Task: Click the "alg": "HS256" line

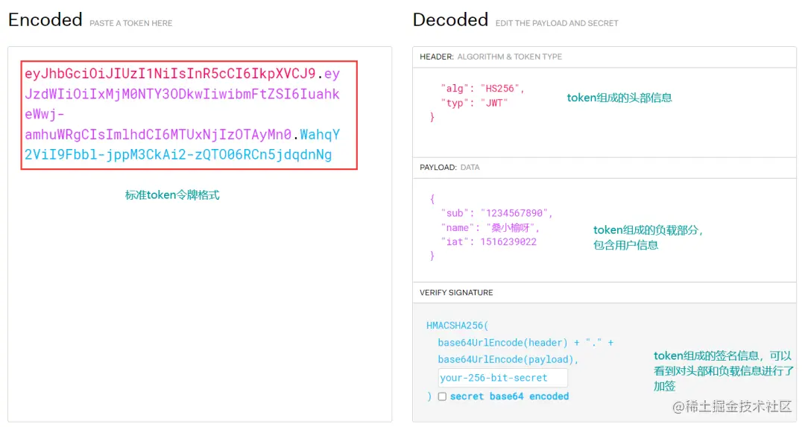Action: tap(482, 88)
